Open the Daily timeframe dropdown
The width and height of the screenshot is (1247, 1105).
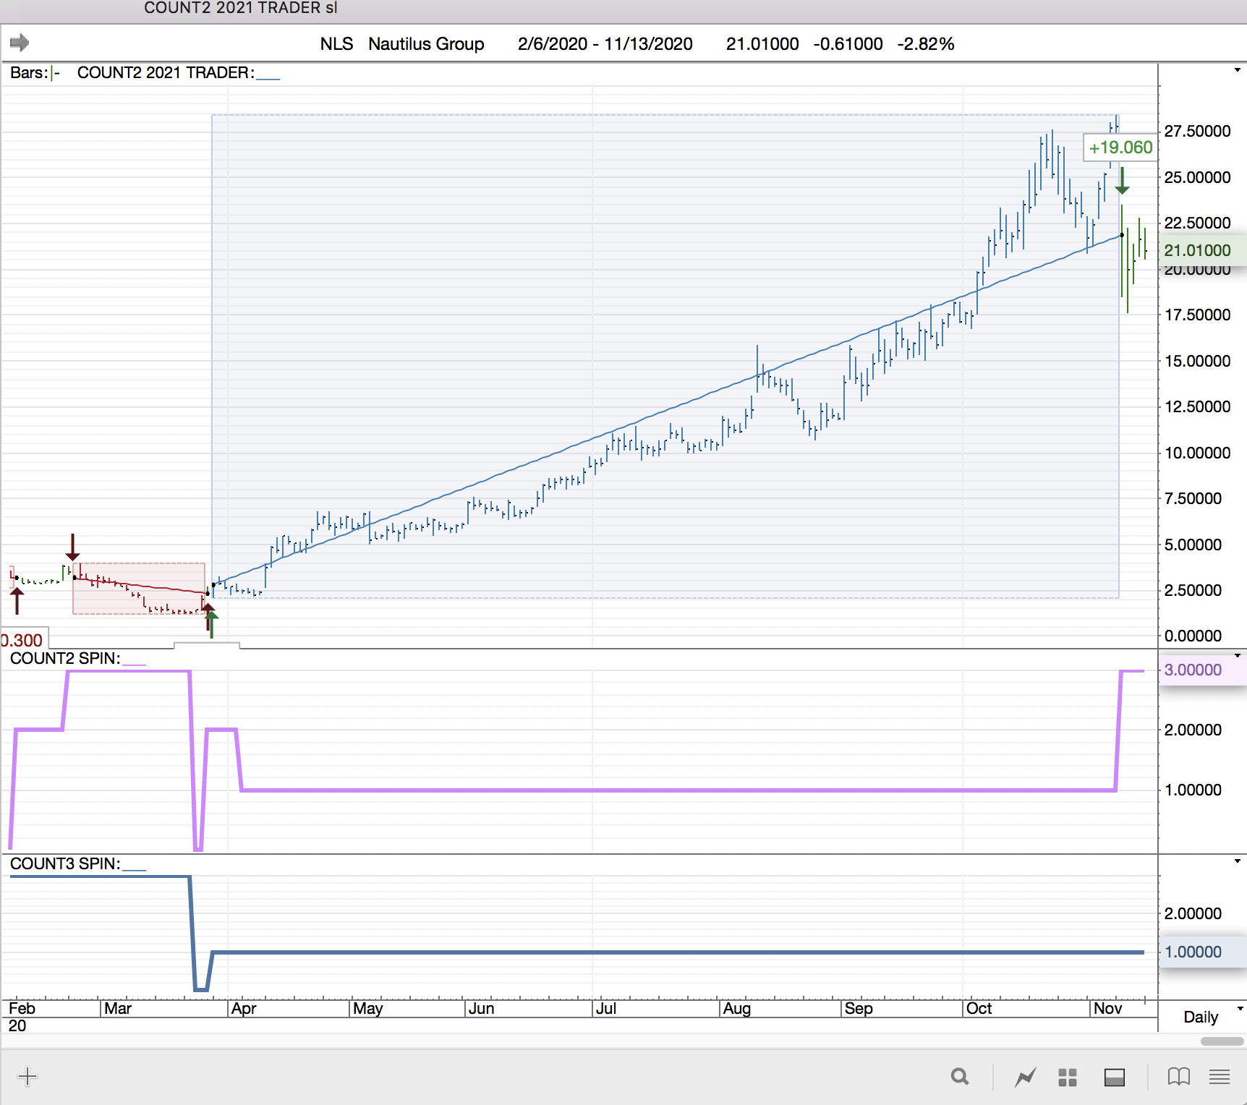tap(1208, 1017)
